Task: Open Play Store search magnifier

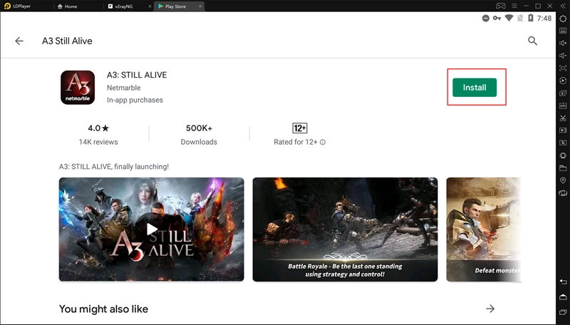Action: coord(532,41)
